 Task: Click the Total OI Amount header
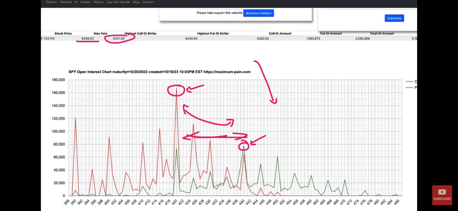382,34
